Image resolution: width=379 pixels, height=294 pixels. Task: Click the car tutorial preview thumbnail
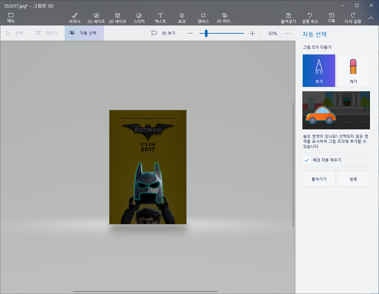336,110
